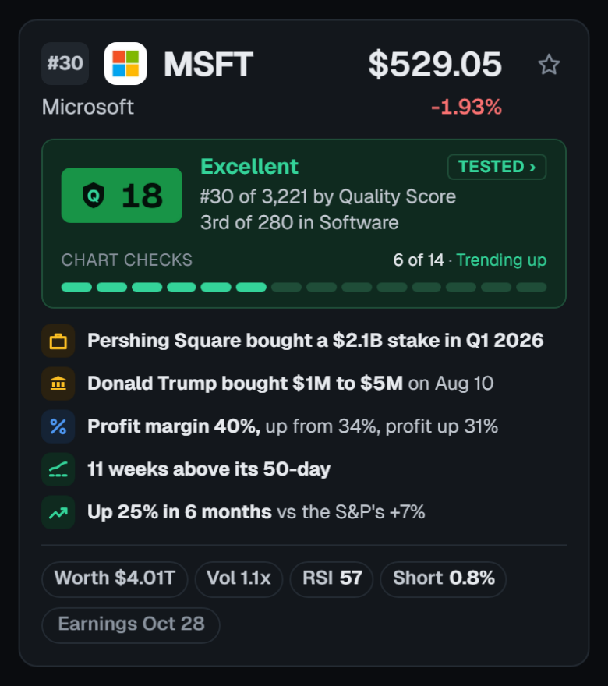Open 'Profit margin 40%' row
The width and height of the screenshot is (608, 686).
304,426
